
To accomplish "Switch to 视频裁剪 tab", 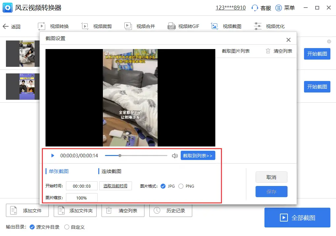I will tap(97, 26).
